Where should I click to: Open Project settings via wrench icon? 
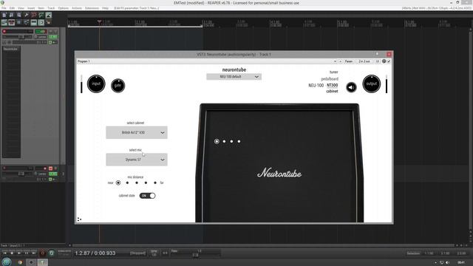[27, 15]
